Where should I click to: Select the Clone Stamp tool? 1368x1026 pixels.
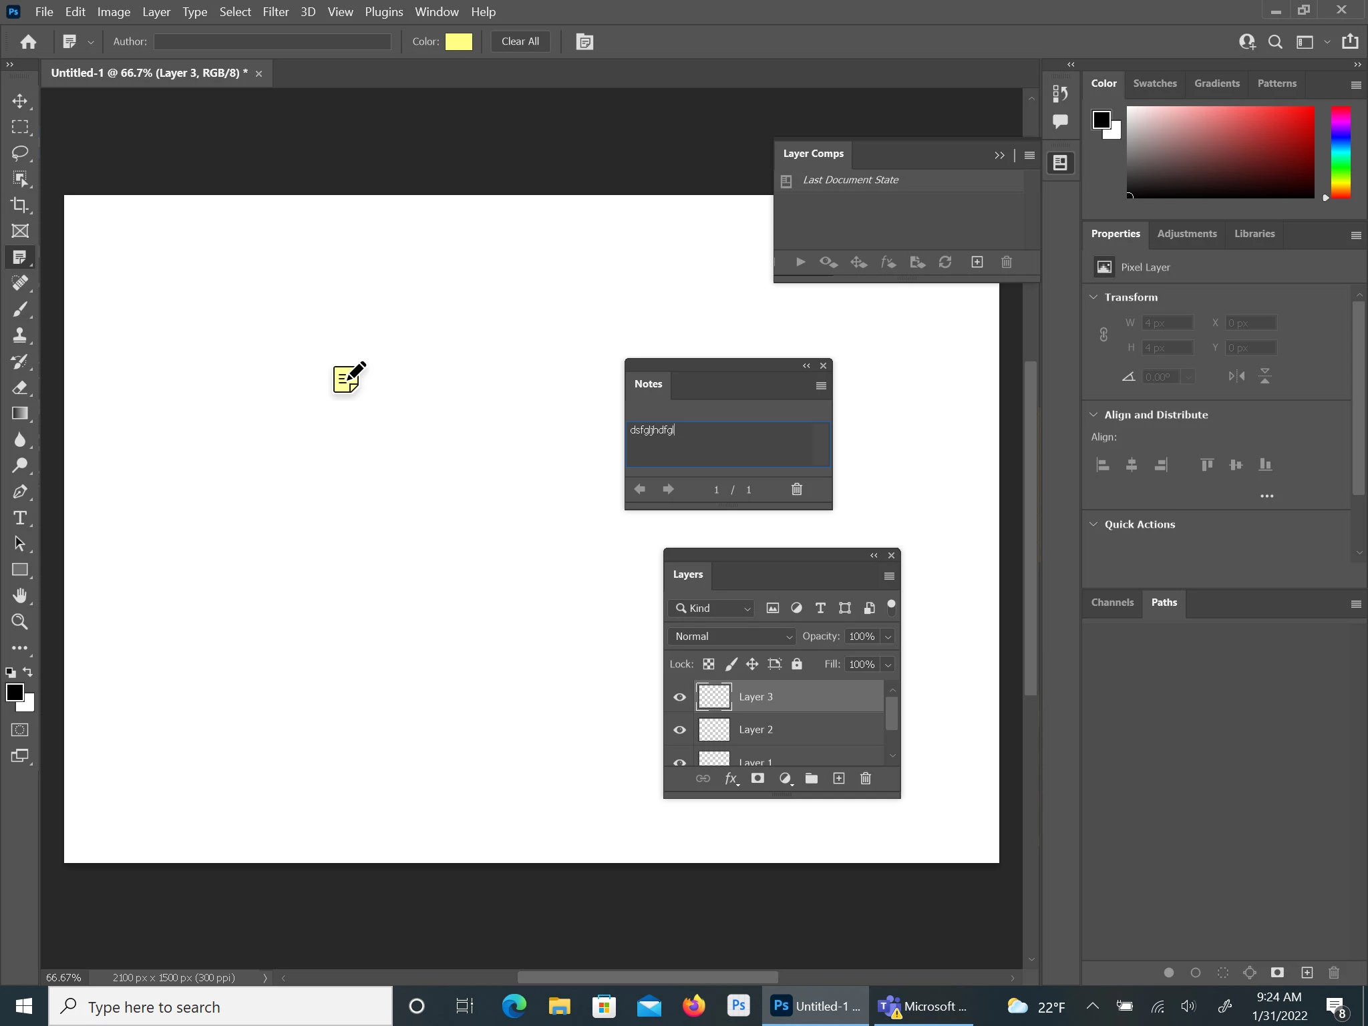[x=19, y=335]
